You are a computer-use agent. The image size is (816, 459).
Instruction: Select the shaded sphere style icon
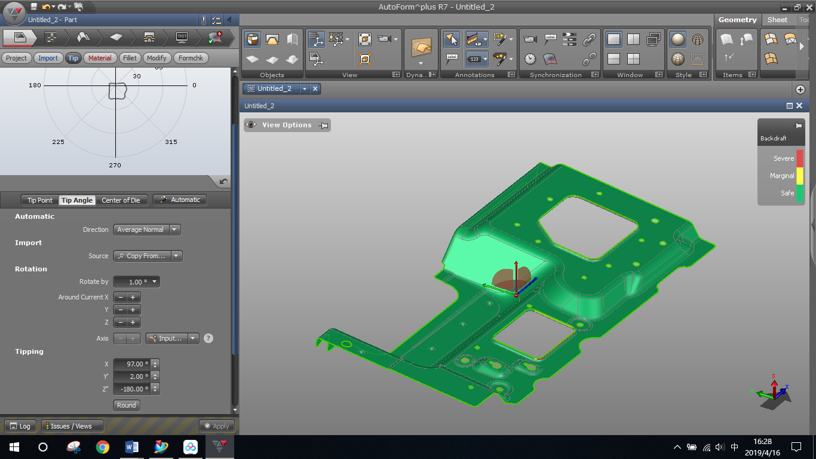click(x=677, y=40)
